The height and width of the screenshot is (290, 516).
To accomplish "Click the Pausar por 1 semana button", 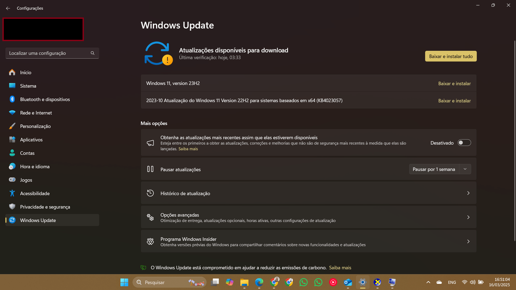I will tap(434, 169).
